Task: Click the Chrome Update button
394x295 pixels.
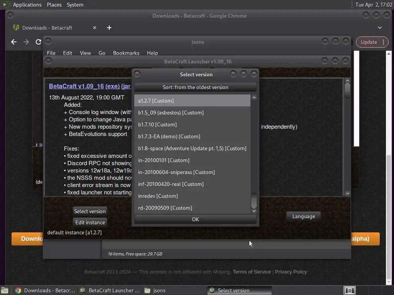Action: (x=369, y=42)
